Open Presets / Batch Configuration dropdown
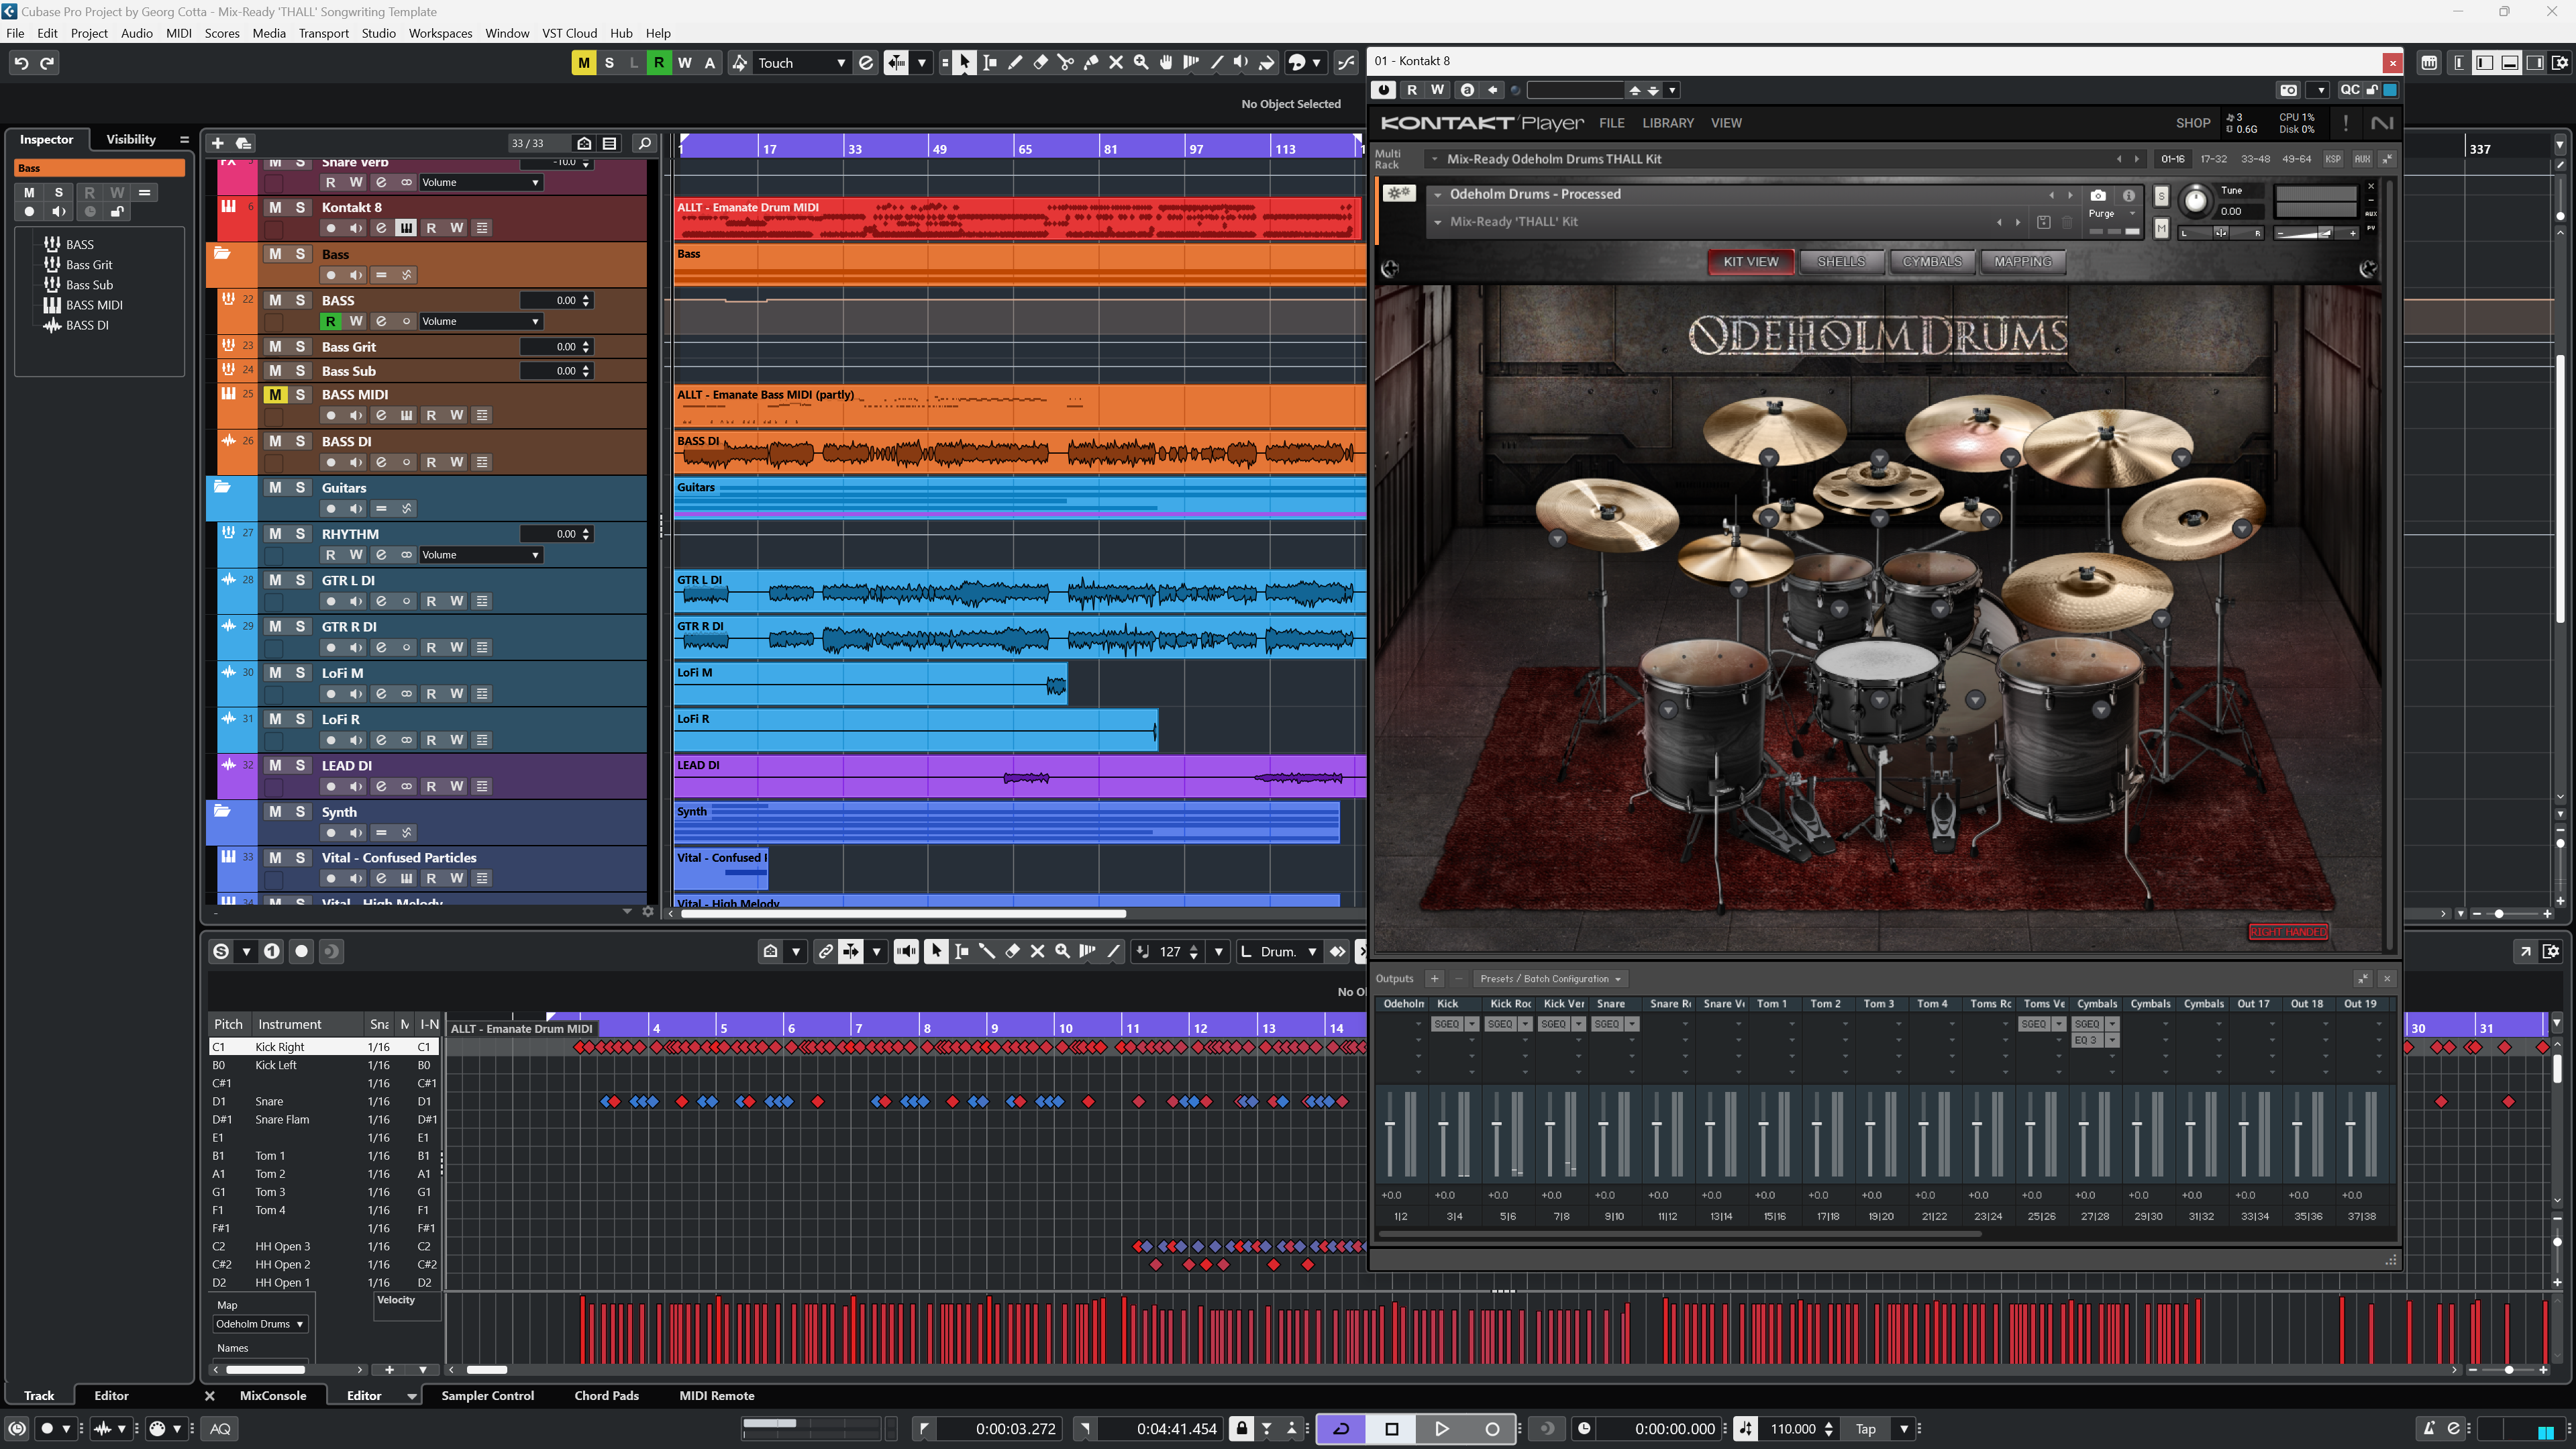2576x1449 pixels. (x=1549, y=979)
